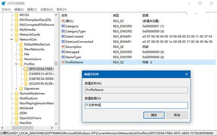Select the MCI32 folder icon
This screenshot has height=136, width=217.
[17, 15]
